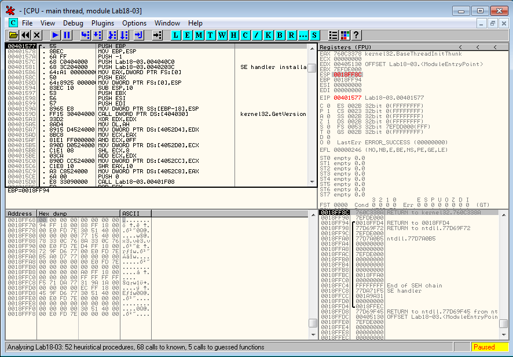Select the C flag value in registers
The width and height of the screenshot is (513, 357).
tap(328, 105)
